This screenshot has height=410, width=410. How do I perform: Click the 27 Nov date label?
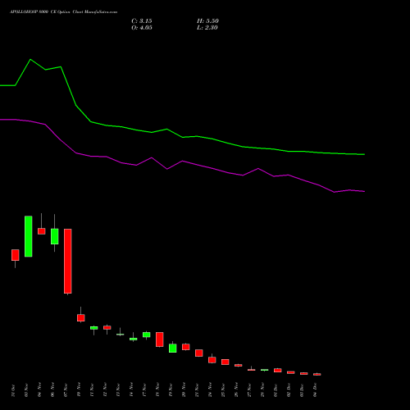tap(249, 390)
